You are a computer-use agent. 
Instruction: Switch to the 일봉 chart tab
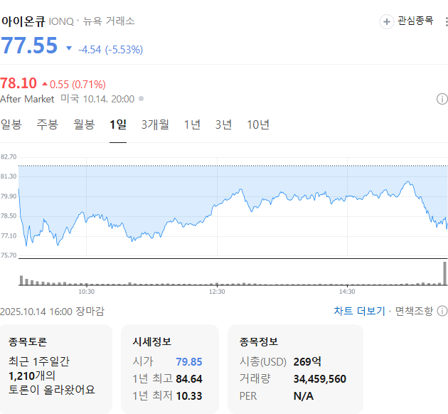click(11, 124)
